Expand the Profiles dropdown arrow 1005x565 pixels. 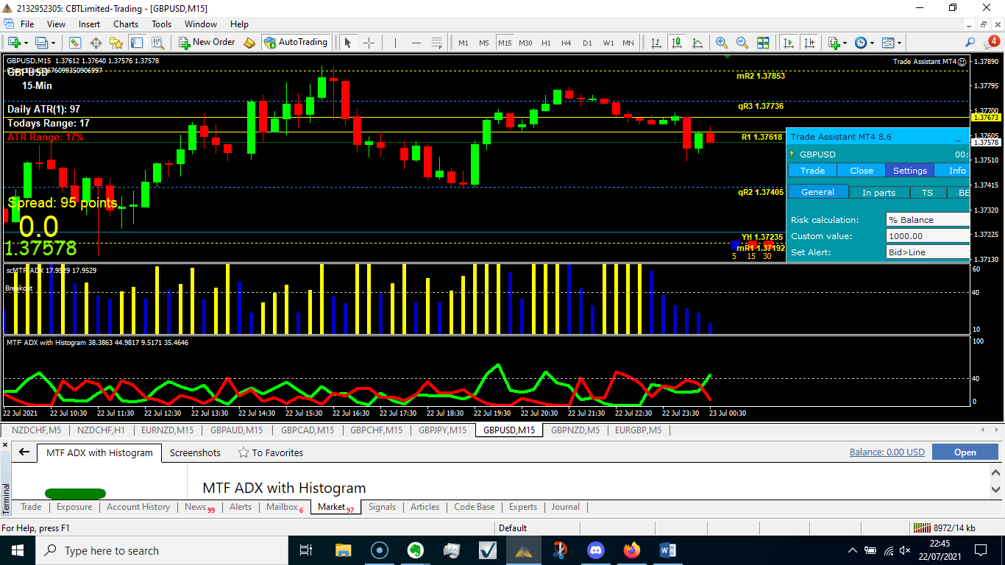(53, 43)
